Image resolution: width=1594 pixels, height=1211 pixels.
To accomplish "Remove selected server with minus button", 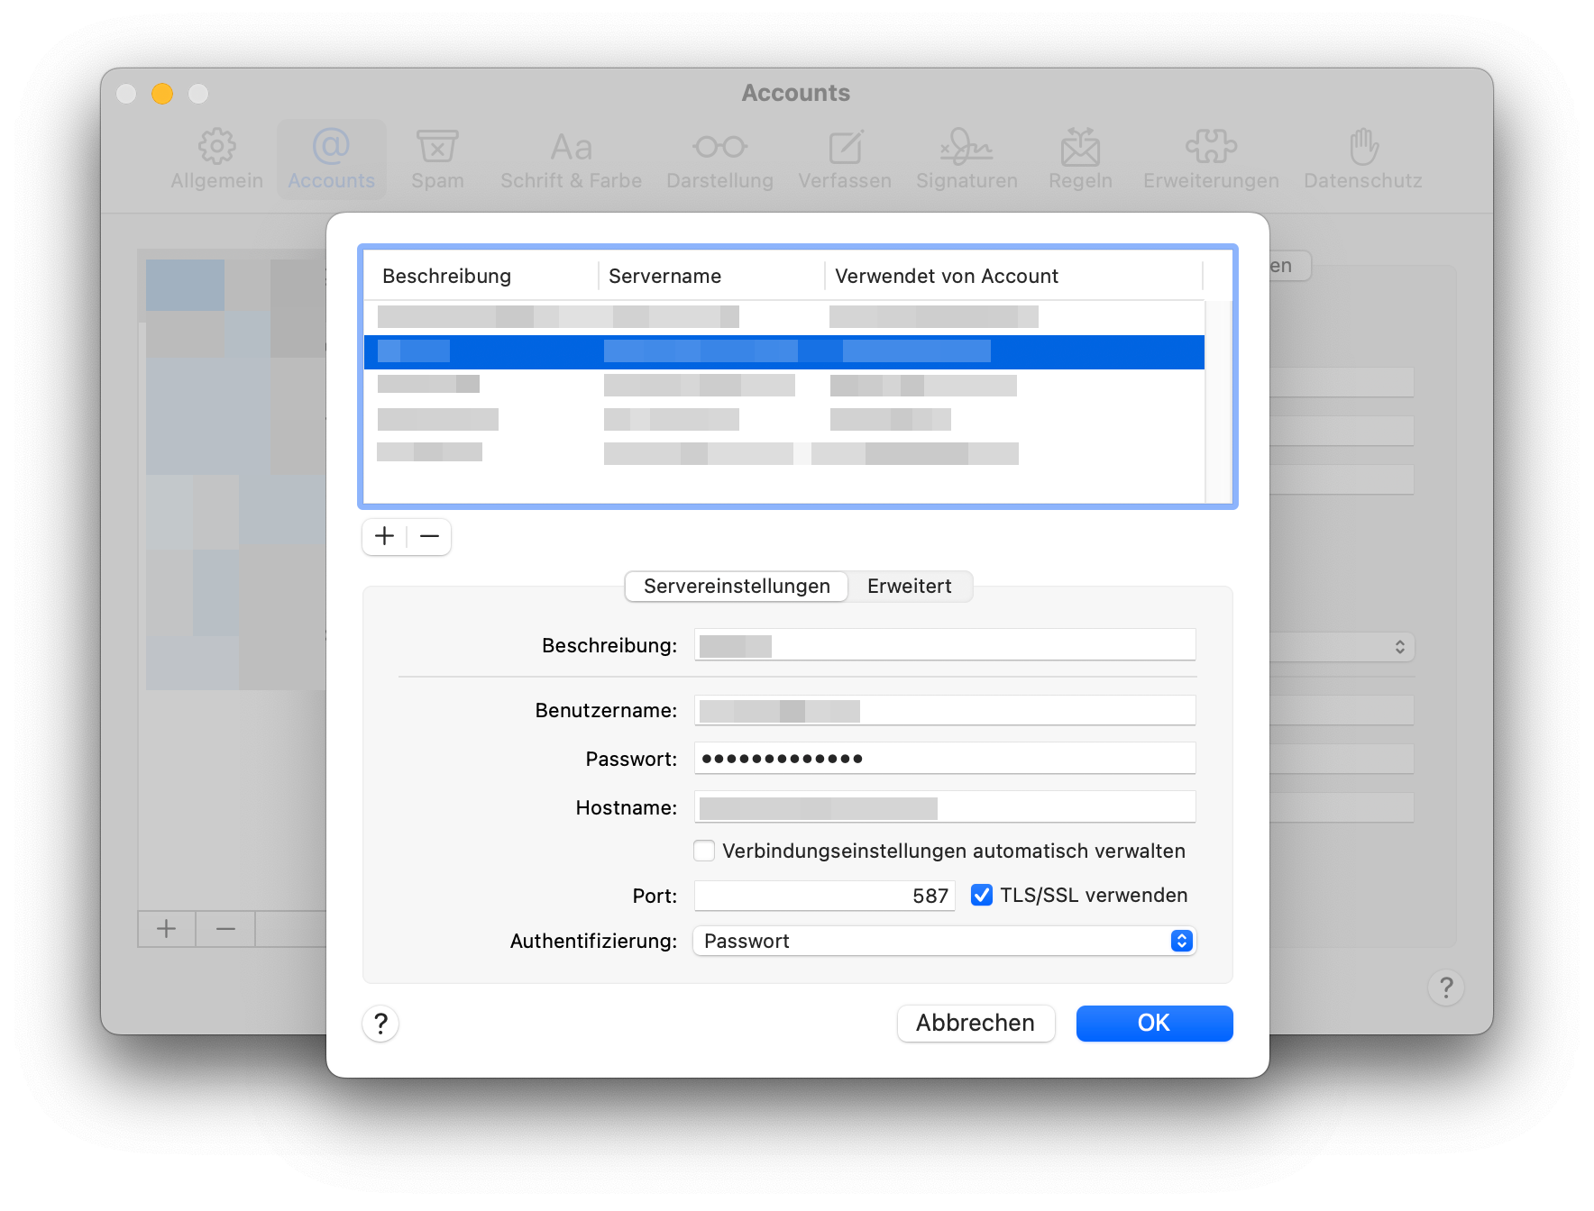I will (429, 537).
